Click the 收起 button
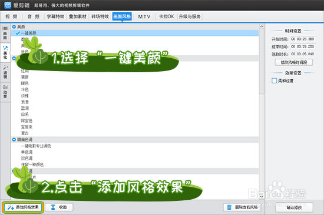The image size is (324, 215). (x=59, y=207)
